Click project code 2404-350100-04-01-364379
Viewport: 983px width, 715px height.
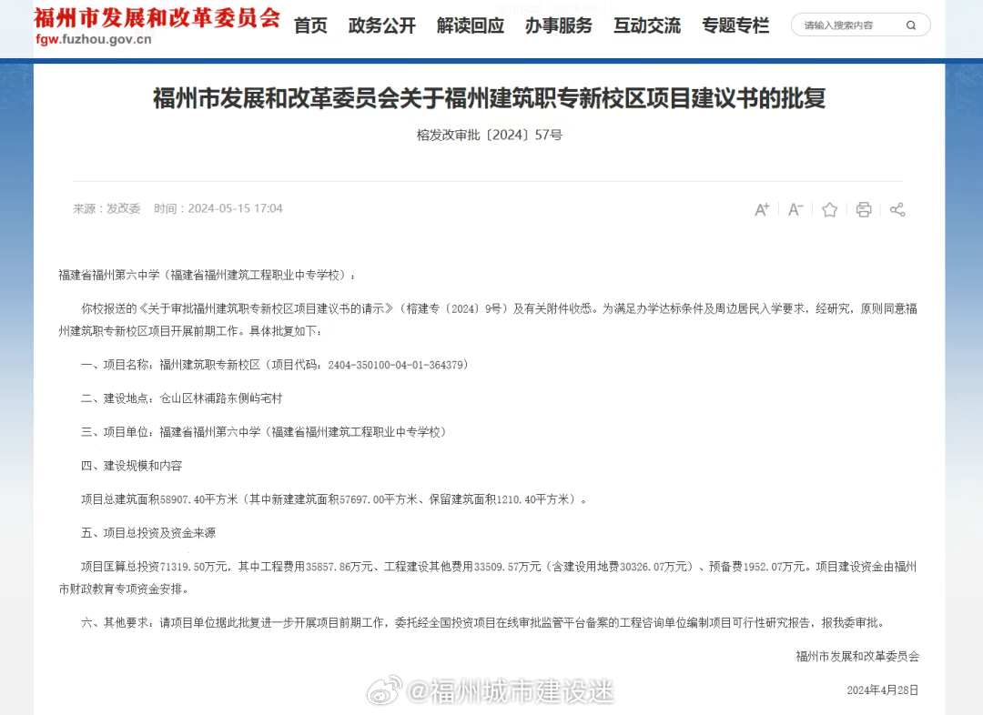(396, 365)
